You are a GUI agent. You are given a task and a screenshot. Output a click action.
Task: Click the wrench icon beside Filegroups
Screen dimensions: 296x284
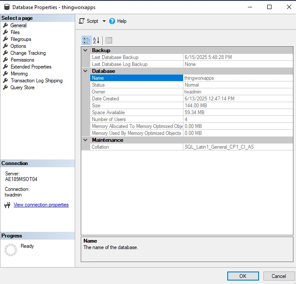pyautogui.click(x=6, y=39)
